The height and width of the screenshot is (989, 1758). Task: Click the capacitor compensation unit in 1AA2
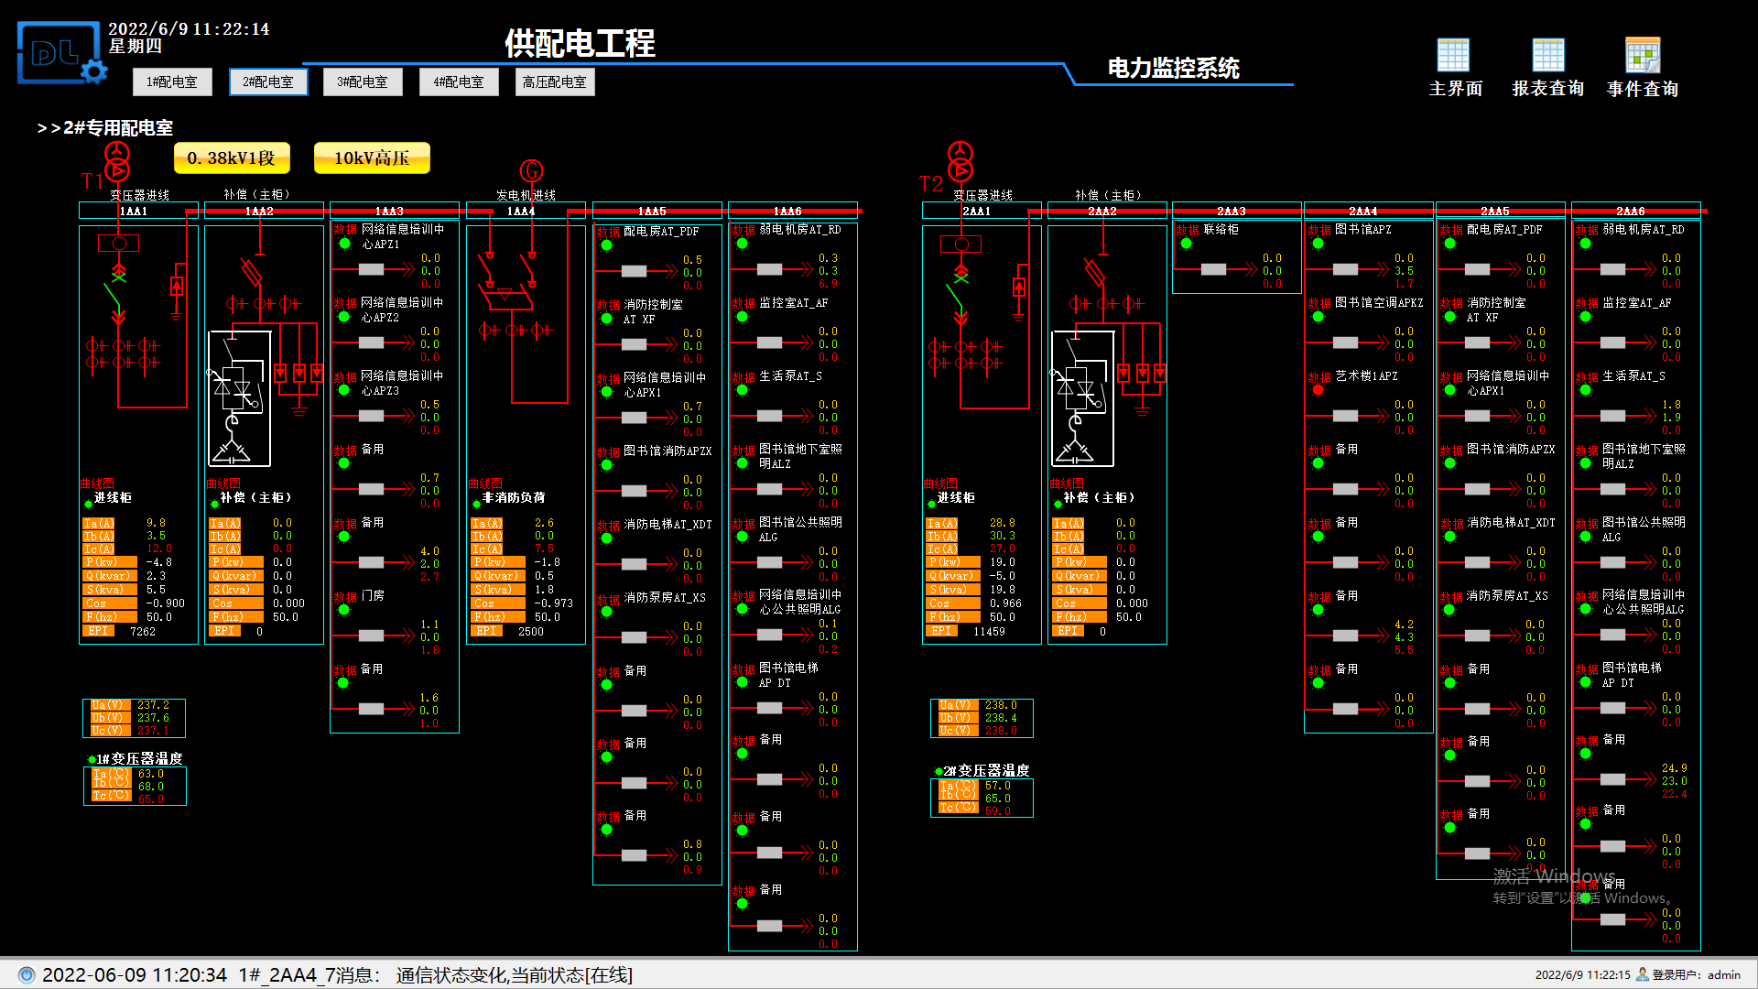pos(240,398)
